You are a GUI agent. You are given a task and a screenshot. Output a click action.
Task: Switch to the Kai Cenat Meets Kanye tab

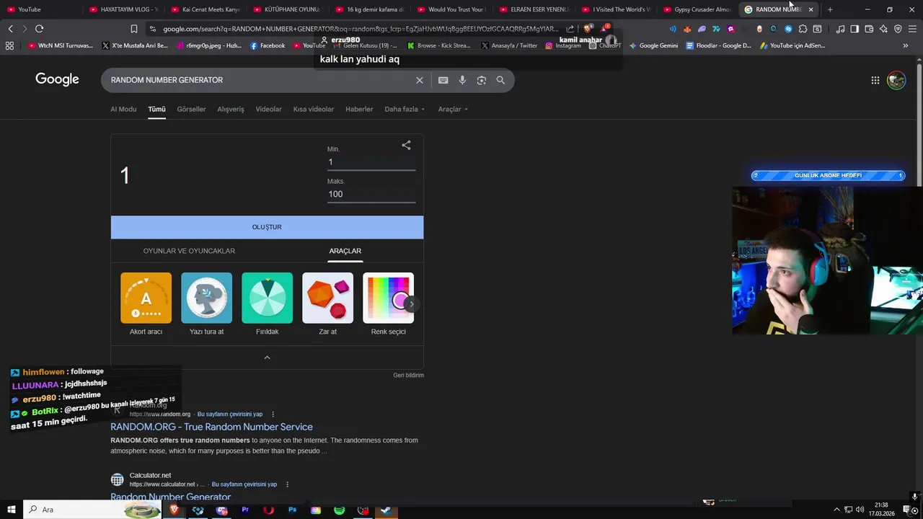pos(206,9)
